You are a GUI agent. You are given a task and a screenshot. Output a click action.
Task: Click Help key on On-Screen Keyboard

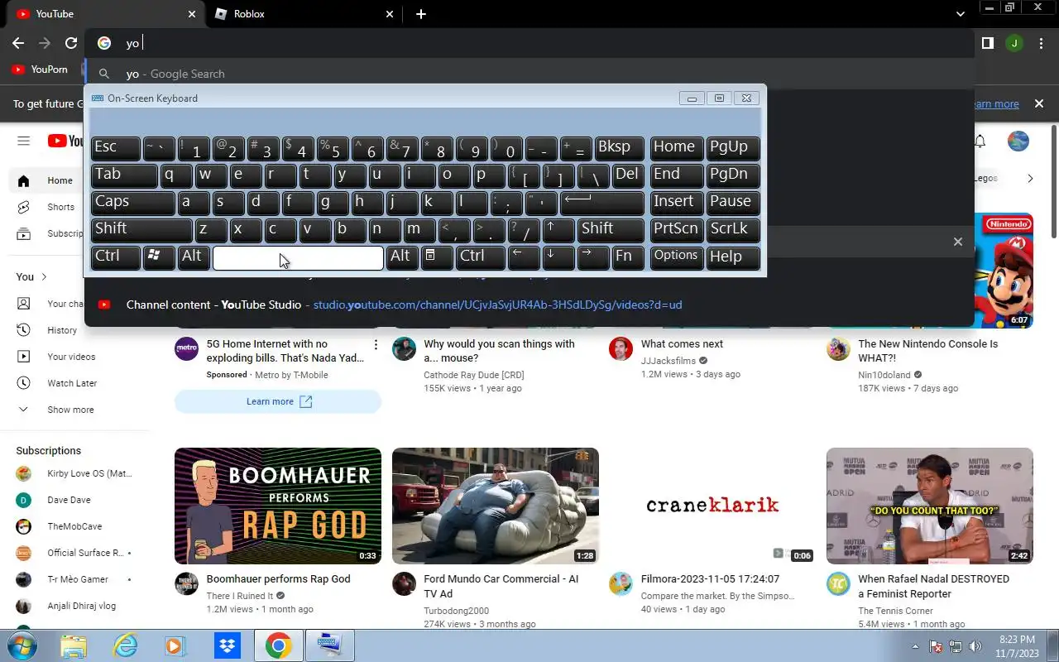pyautogui.click(x=733, y=257)
